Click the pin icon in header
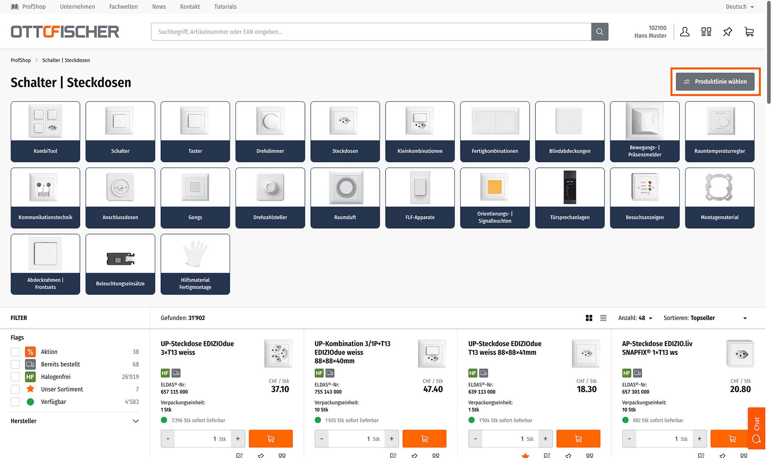 [728, 32]
